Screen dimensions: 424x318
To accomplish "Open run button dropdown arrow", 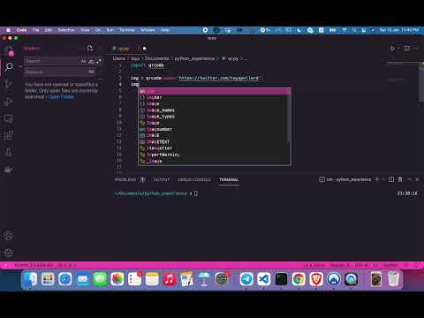I will click(x=398, y=48).
